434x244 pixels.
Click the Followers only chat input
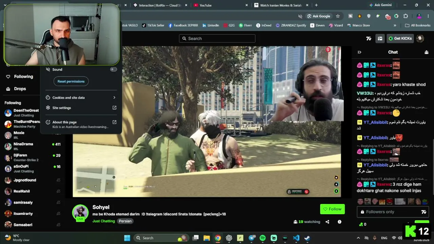(393, 212)
